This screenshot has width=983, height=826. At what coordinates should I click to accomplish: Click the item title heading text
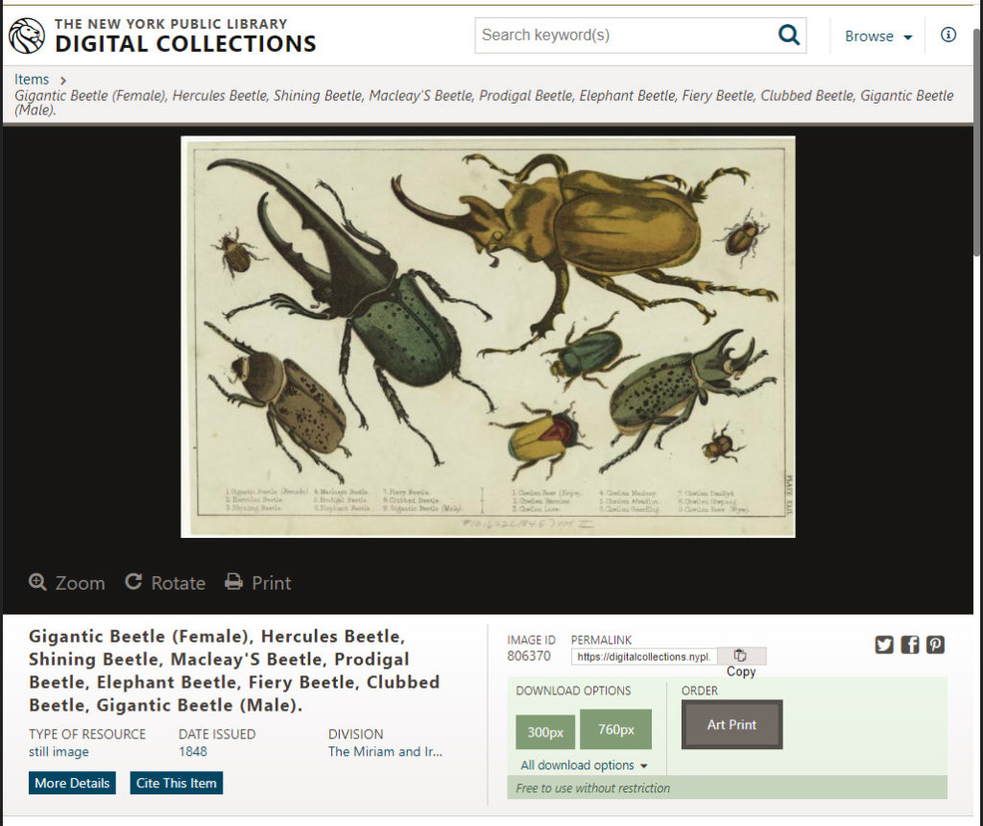coord(234,670)
